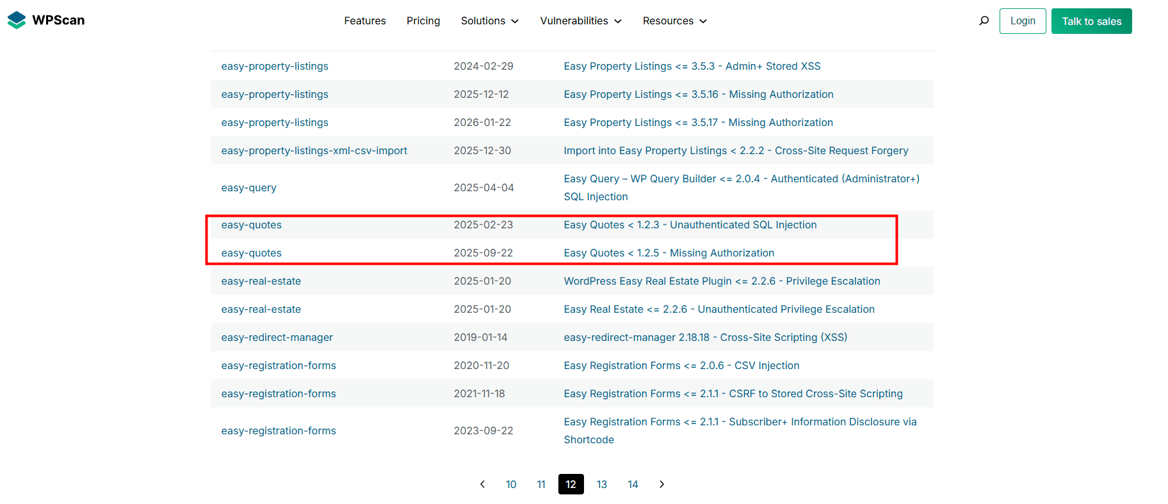Viewport: 1168px width, 504px height.
Task: Open the search magnifier icon
Action: pos(984,21)
